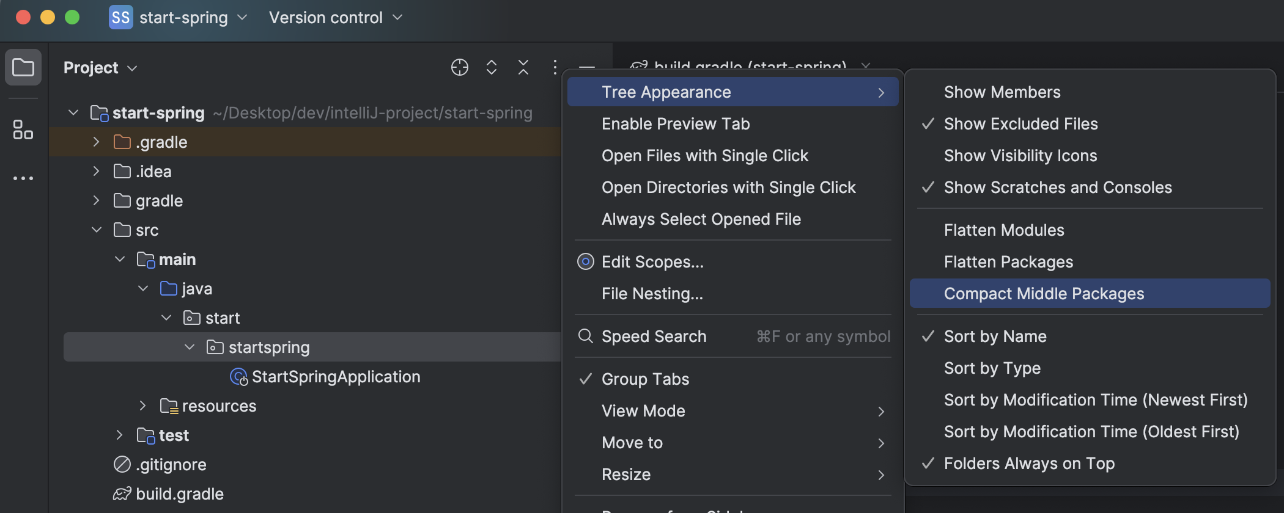The width and height of the screenshot is (1284, 513).
Task: Open the View Mode submenu
Action: point(732,411)
